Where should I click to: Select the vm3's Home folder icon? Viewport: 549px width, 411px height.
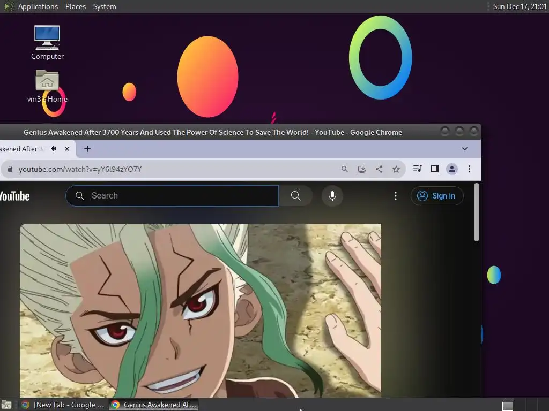click(x=47, y=86)
